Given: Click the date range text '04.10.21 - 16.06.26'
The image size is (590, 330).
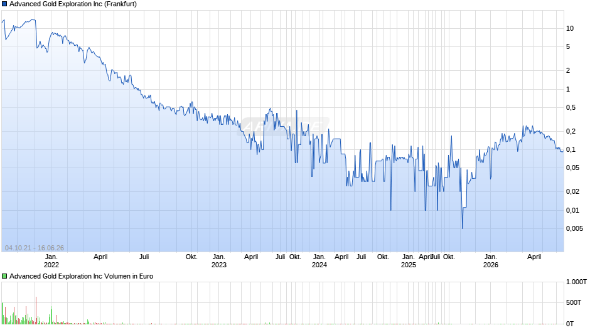Looking at the screenshot, I should 35,248.
